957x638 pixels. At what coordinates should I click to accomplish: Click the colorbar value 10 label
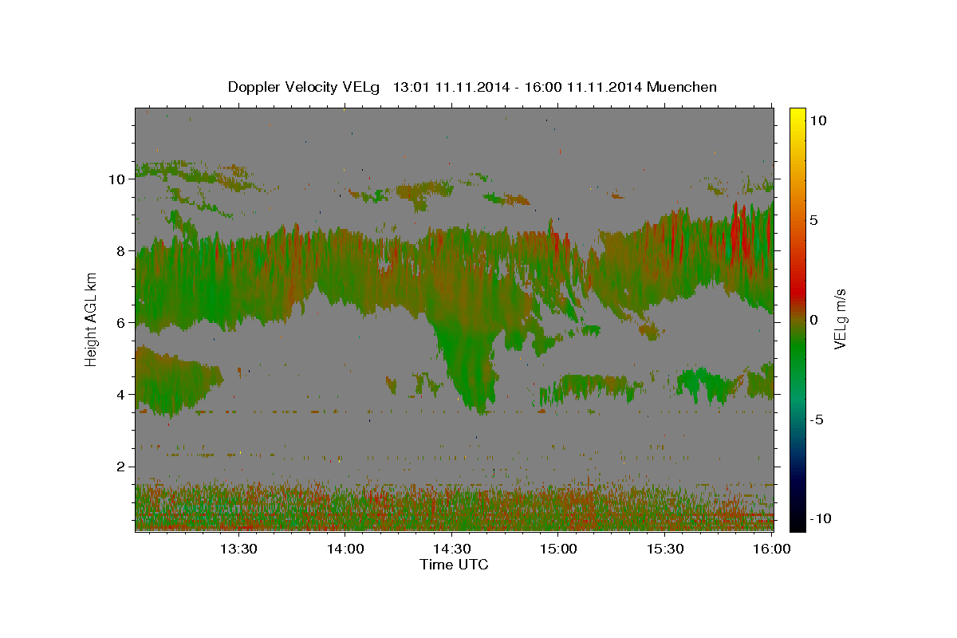818,120
